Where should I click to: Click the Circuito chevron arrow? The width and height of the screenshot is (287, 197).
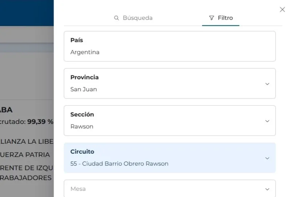[x=267, y=158]
